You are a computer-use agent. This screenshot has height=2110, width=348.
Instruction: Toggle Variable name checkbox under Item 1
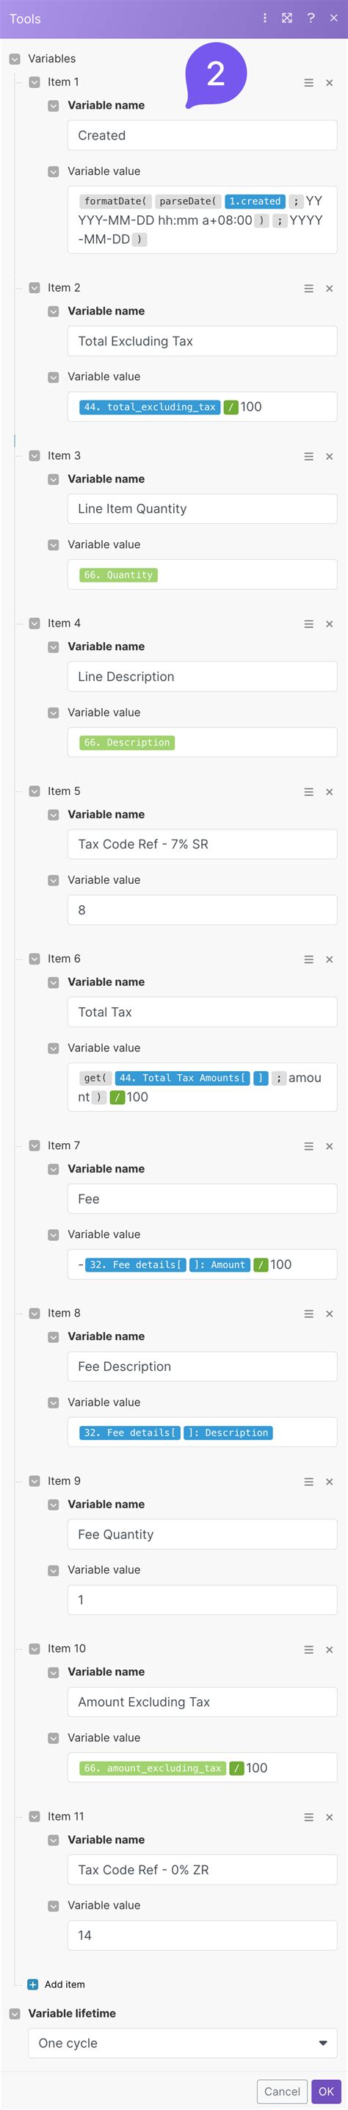point(53,106)
